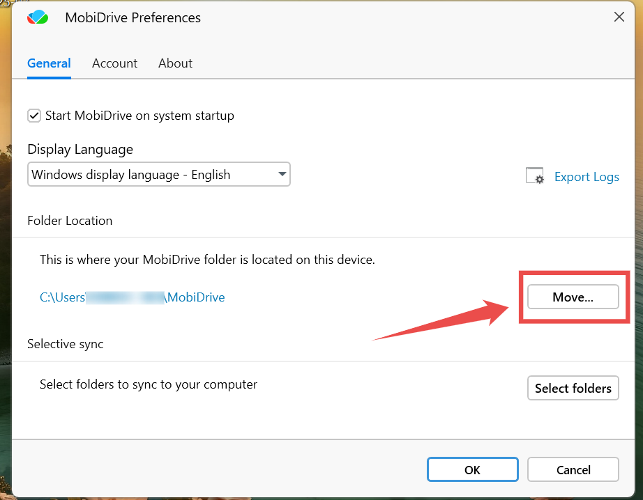Confirm preferences with the OK button

pyautogui.click(x=472, y=469)
